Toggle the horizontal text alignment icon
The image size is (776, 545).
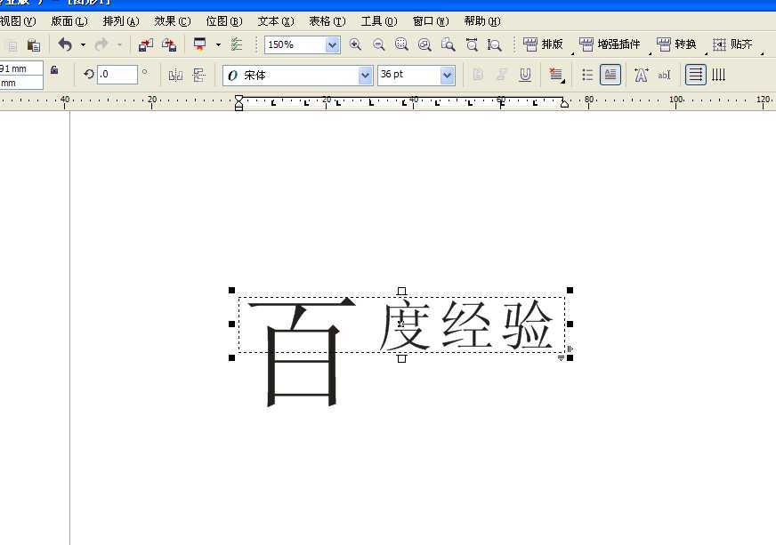pyautogui.click(x=695, y=75)
